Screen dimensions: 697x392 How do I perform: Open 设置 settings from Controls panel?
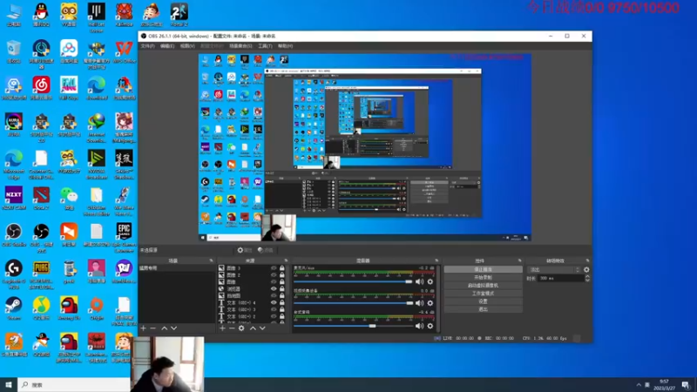click(484, 301)
